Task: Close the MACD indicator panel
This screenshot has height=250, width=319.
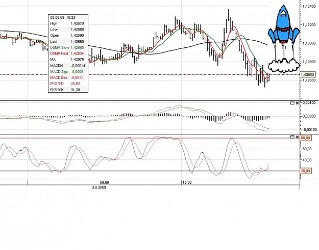Action: click(297, 103)
